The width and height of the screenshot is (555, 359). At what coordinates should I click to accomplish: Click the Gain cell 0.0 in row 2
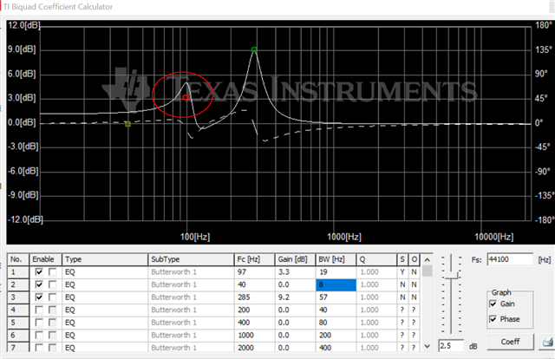(x=295, y=284)
